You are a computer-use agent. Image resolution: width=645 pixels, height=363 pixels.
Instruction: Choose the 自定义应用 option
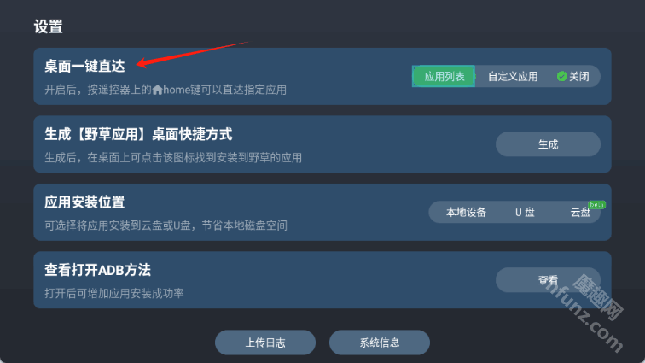pyautogui.click(x=513, y=76)
